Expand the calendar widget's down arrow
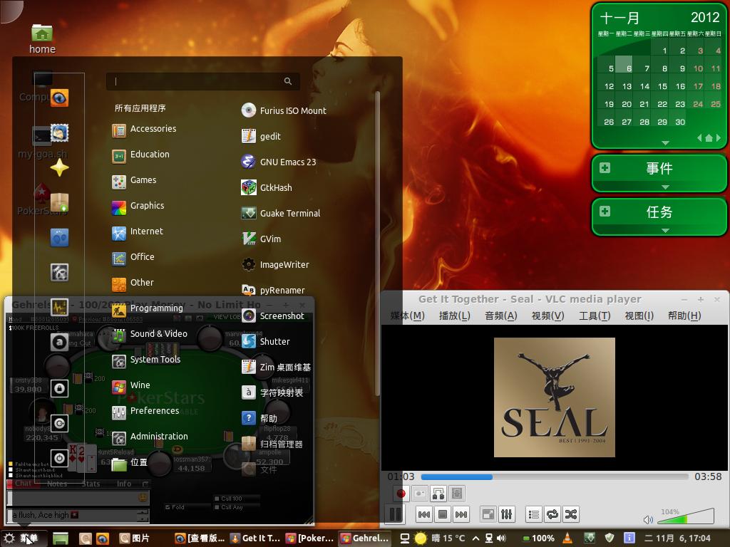The image size is (730, 547). coord(665,142)
